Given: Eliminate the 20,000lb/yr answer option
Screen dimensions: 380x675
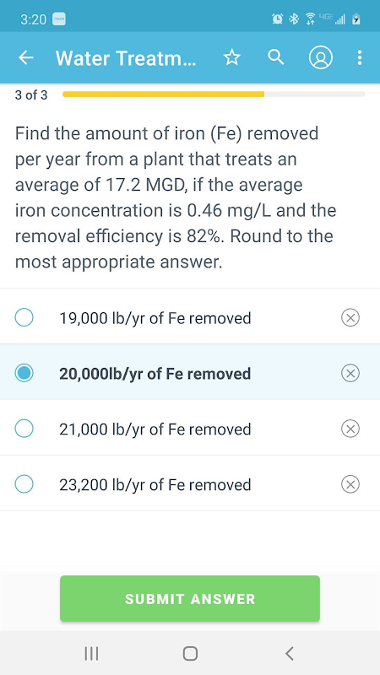Looking at the screenshot, I should 350,373.
